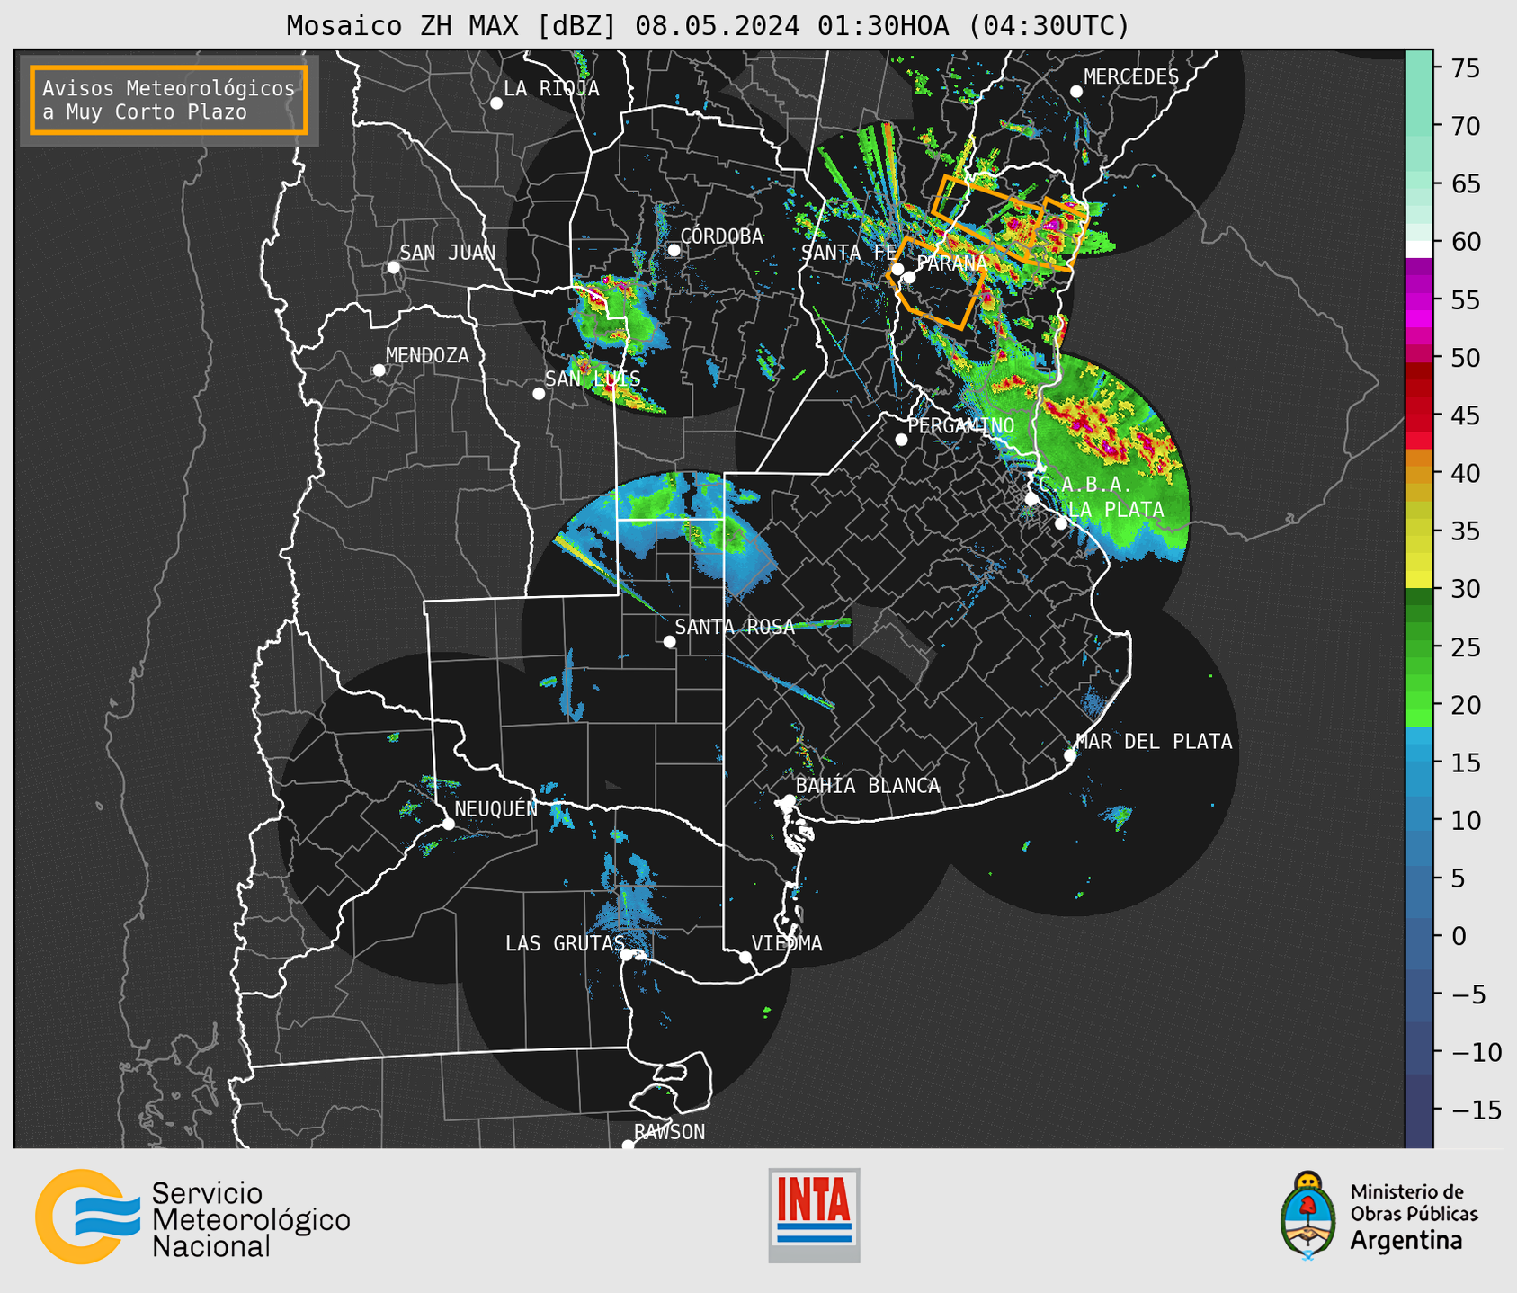
Task: Click the LAS GRUTAS label text
Action: pos(565,943)
